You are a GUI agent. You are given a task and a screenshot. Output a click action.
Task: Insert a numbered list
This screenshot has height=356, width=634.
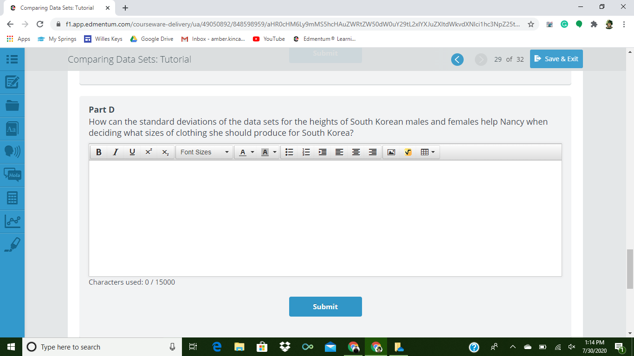306,152
